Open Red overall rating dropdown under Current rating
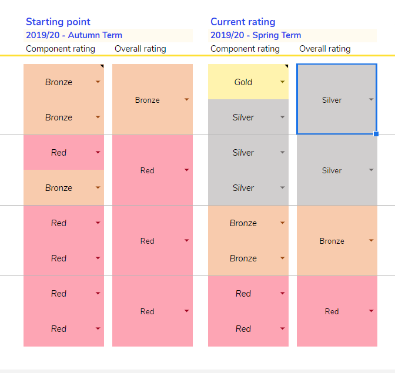Image resolution: width=395 pixels, height=373 pixels. 371,311
